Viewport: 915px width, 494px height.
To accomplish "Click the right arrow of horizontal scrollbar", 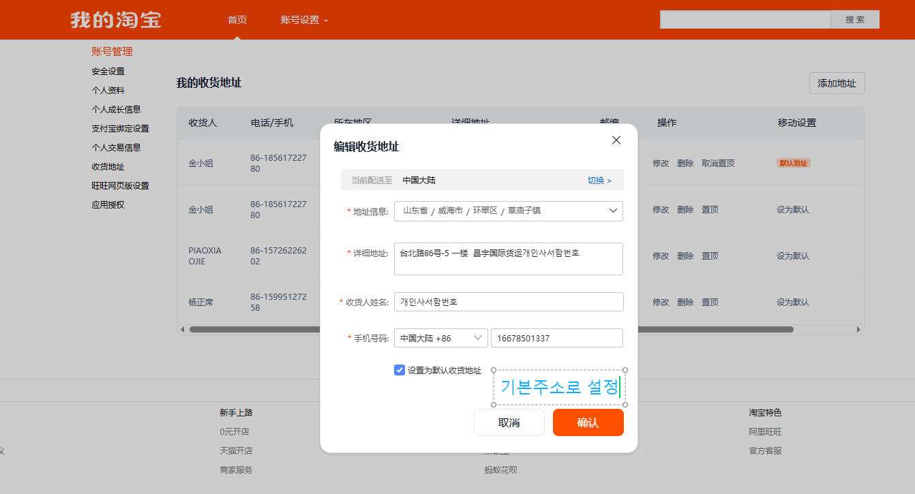I will coord(858,330).
